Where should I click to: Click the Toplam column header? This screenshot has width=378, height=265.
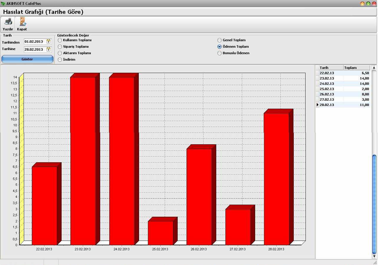[x=357, y=68]
